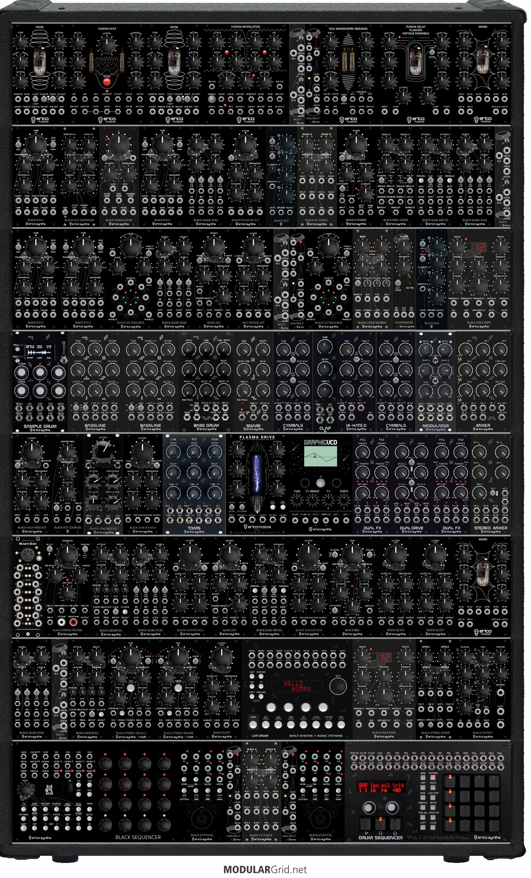531x878 pixels.
Task: Click the Erica Synths logo under Graphic VCO
Action: [x=321, y=529]
